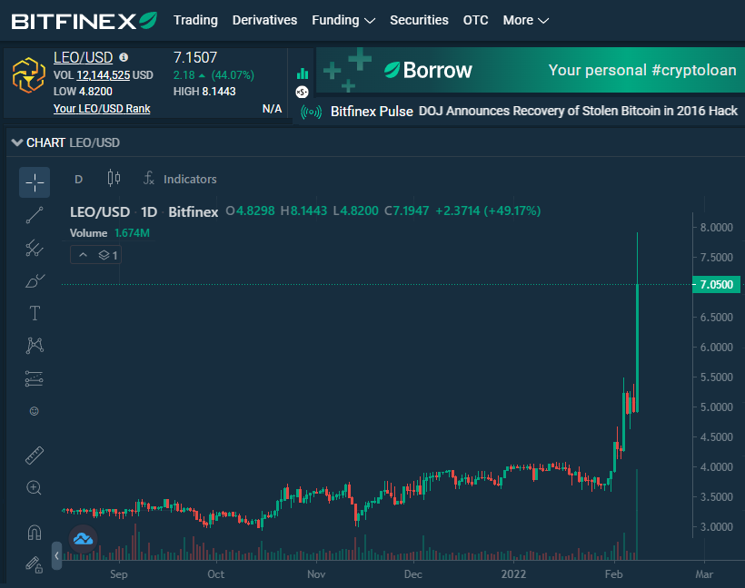The width and height of the screenshot is (745, 588).
Task: Open the indicator layers count button
Action: pyautogui.click(x=108, y=255)
